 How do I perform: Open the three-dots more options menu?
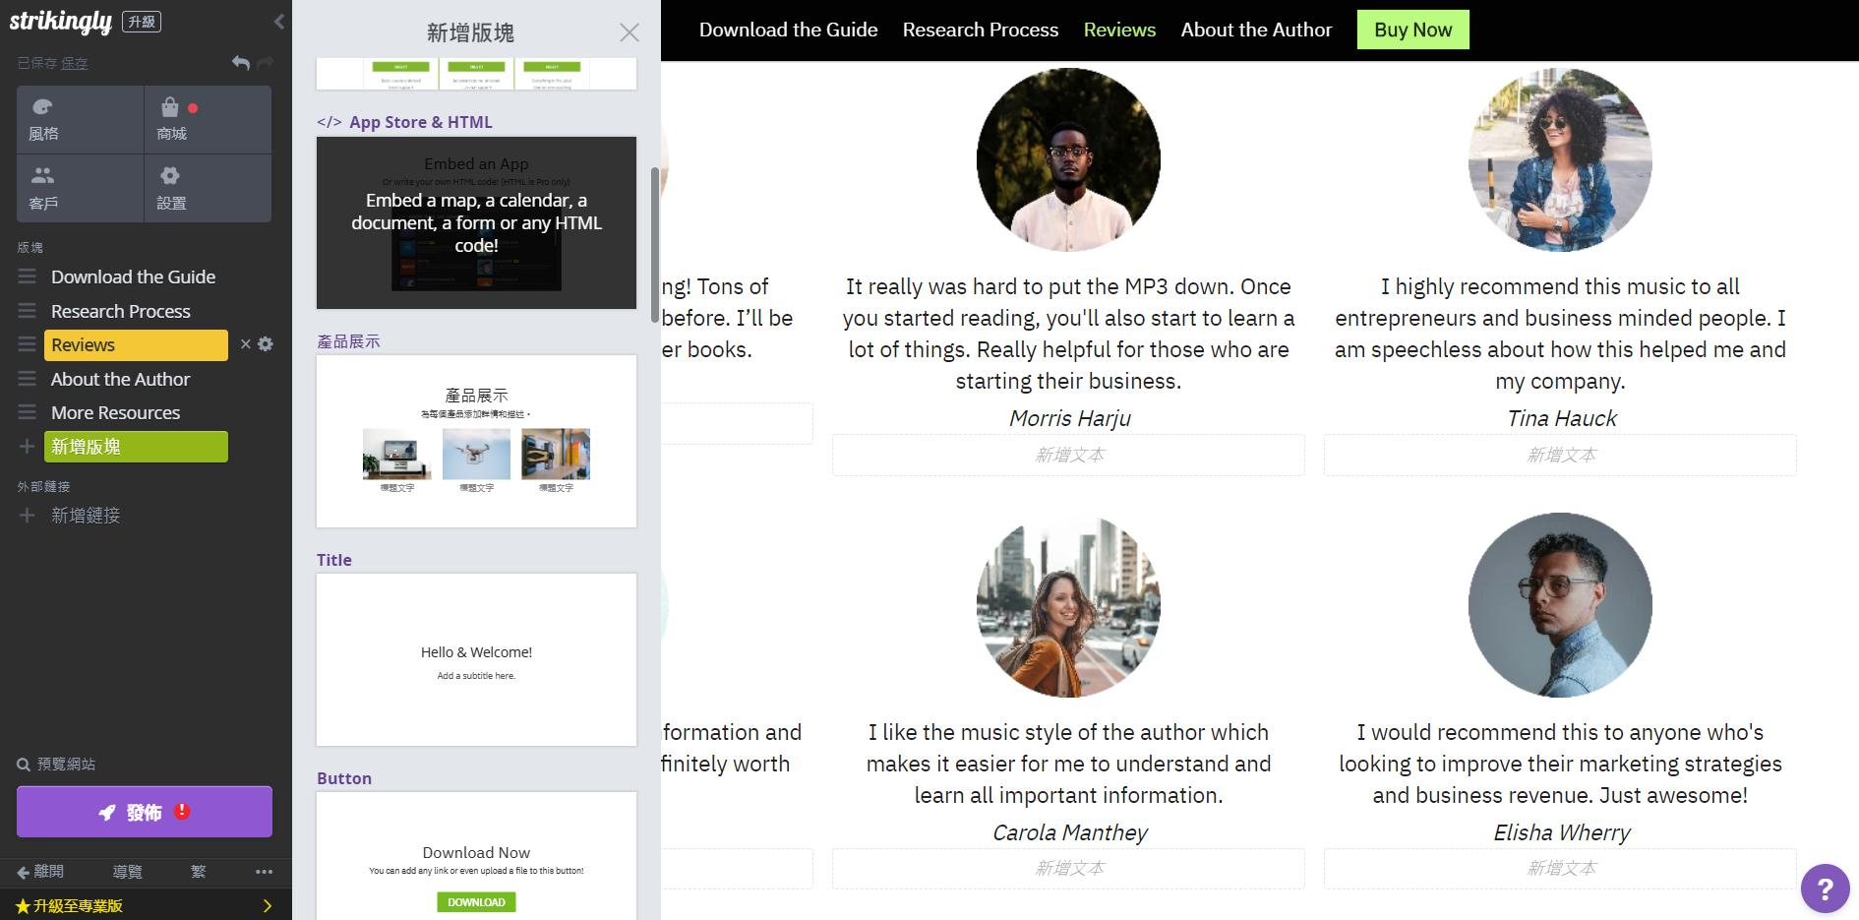pos(264,872)
